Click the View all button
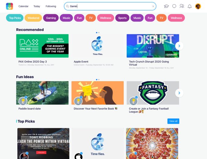The height and width of the screenshot is (159, 207). pos(173,121)
